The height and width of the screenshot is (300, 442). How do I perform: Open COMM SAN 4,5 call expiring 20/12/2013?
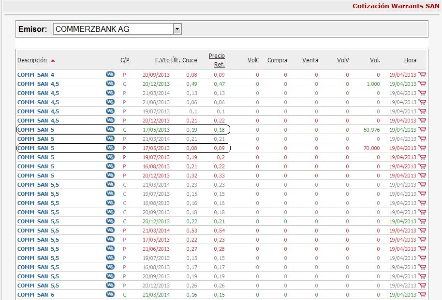point(38,84)
